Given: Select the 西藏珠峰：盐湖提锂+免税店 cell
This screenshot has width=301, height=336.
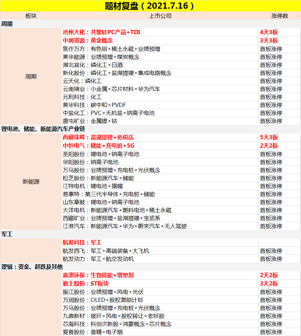Looking at the screenshot, I should click(160, 137).
